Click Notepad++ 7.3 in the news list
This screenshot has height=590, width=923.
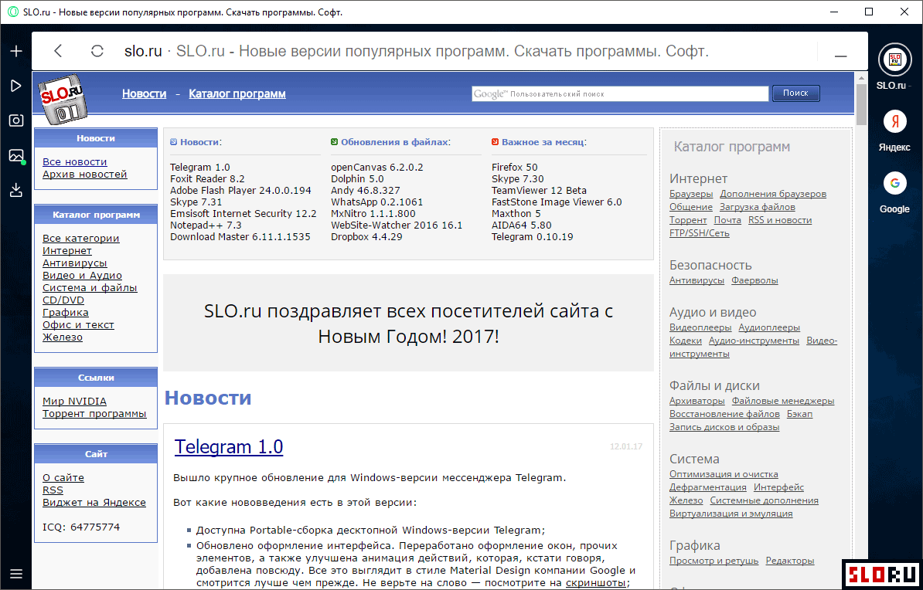coord(206,225)
